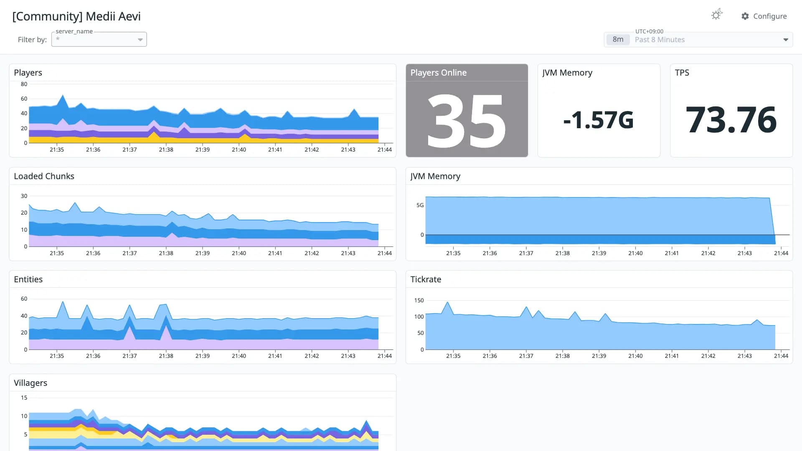
Task: Click the time range caret arrow
Action: click(x=786, y=40)
